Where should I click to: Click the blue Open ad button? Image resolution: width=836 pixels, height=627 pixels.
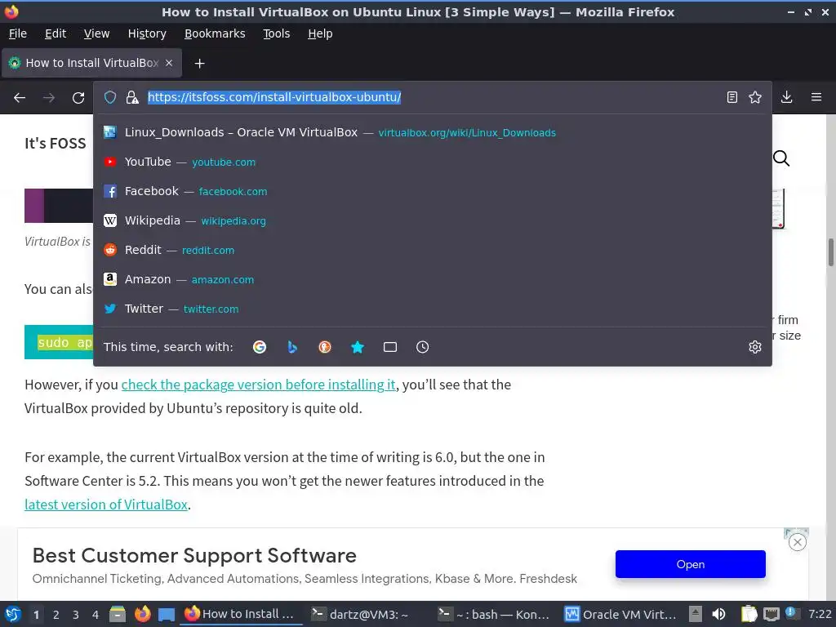(x=691, y=564)
